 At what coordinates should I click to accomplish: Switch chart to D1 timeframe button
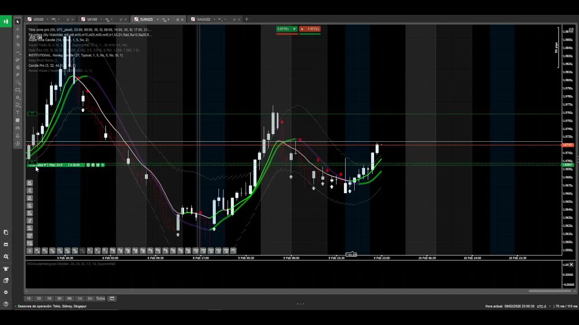(x=105, y=251)
